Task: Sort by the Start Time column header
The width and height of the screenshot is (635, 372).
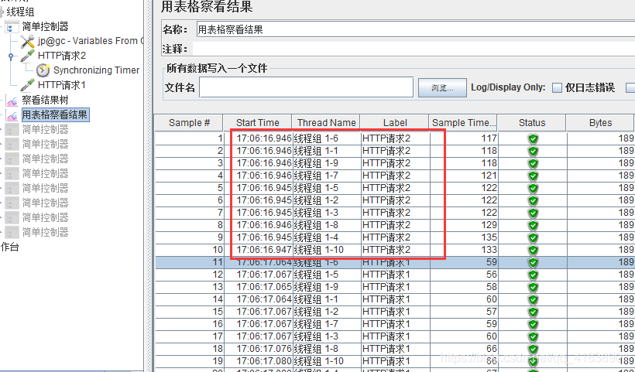Action: (258, 122)
